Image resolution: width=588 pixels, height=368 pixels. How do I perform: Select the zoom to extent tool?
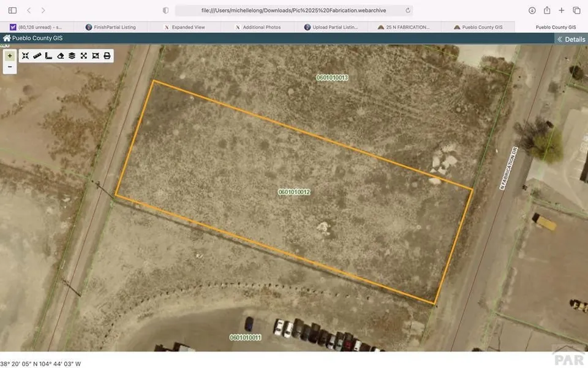click(x=25, y=56)
